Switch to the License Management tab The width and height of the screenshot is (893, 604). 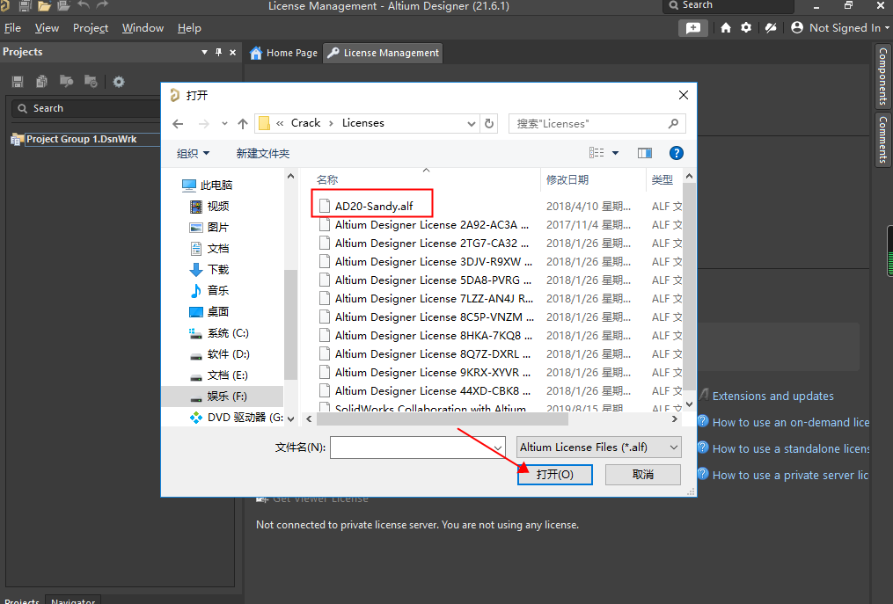(382, 53)
